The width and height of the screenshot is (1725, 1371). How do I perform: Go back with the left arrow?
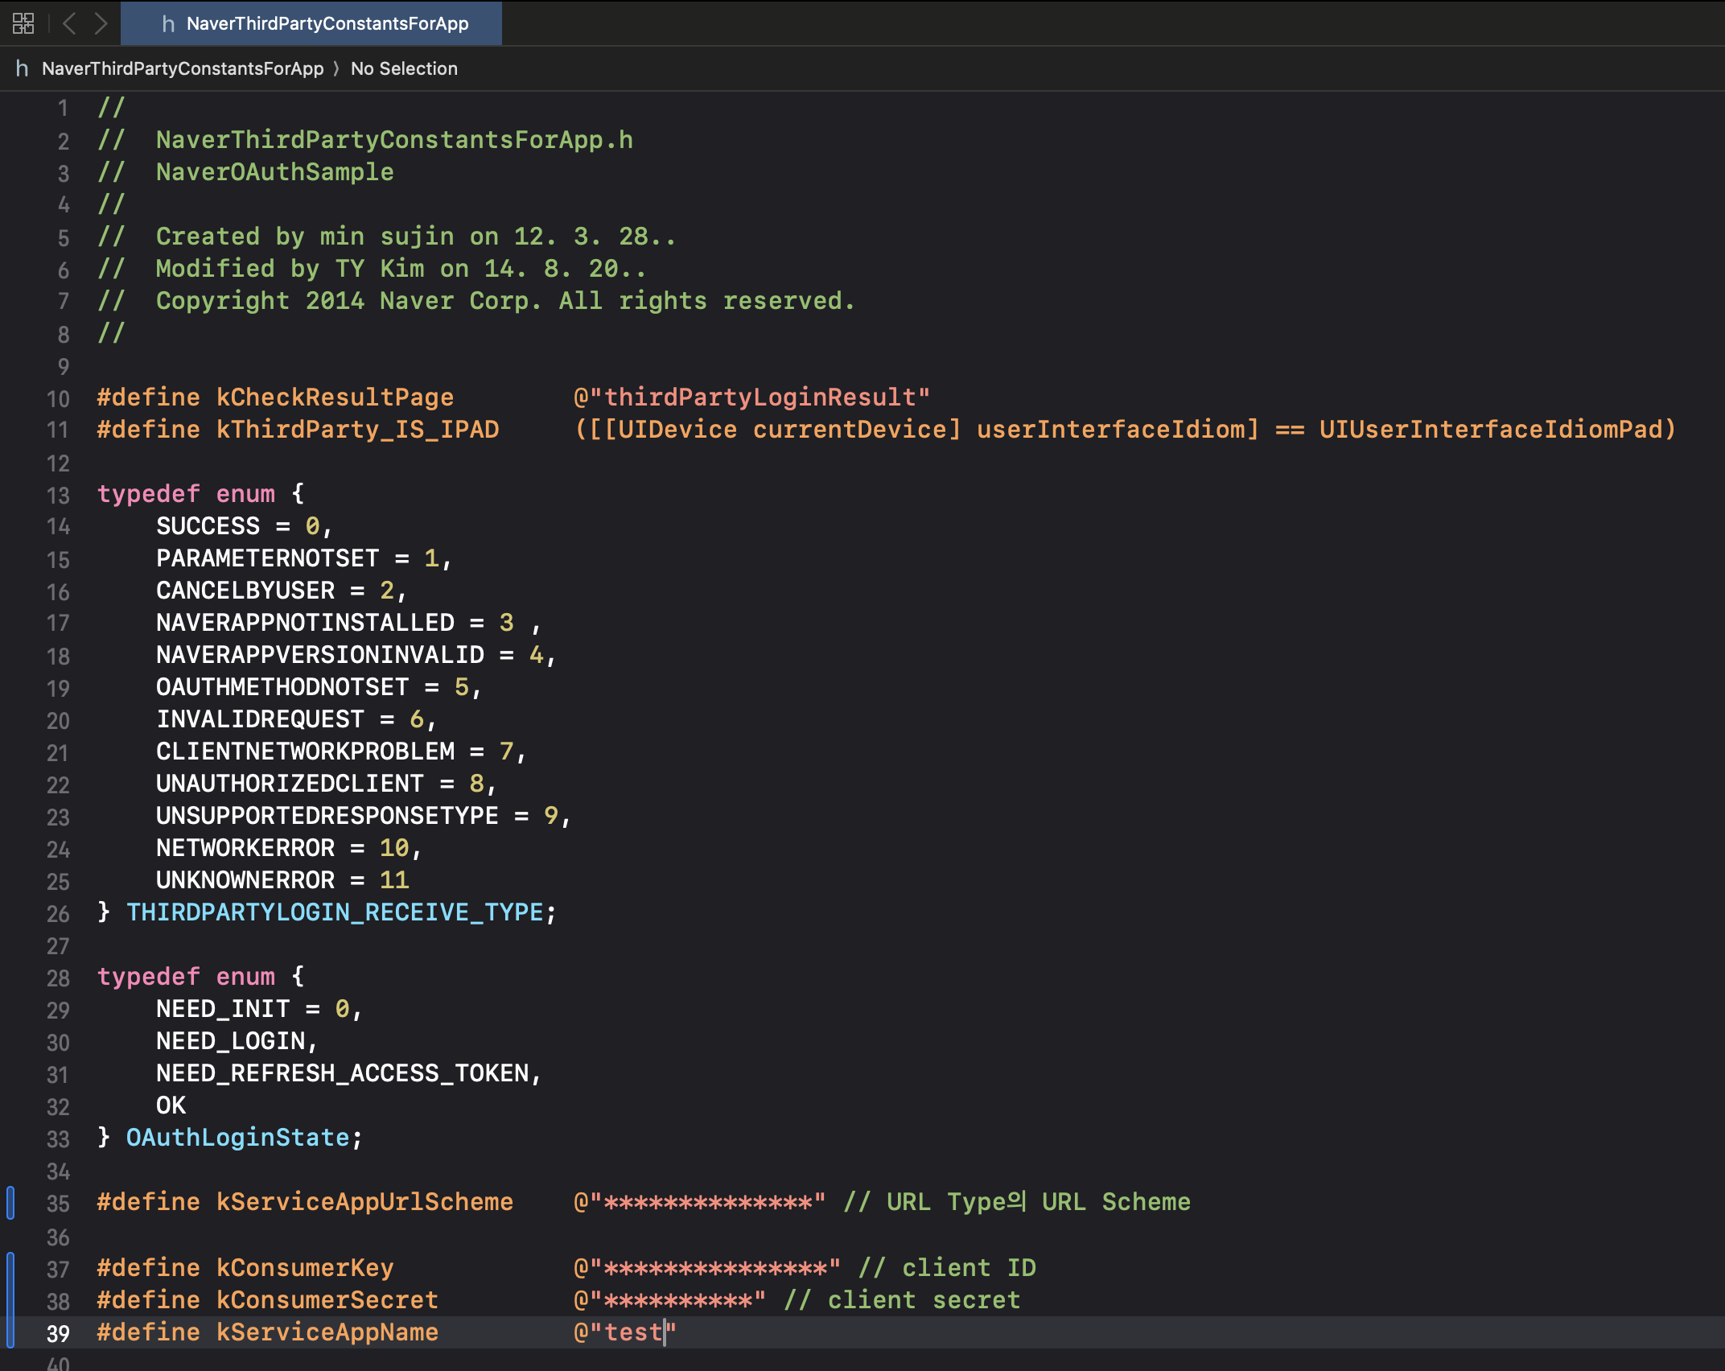(69, 23)
